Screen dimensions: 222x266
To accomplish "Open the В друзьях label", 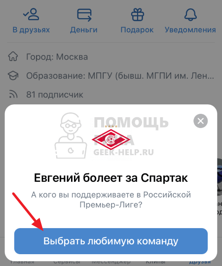I will click(x=31, y=30).
